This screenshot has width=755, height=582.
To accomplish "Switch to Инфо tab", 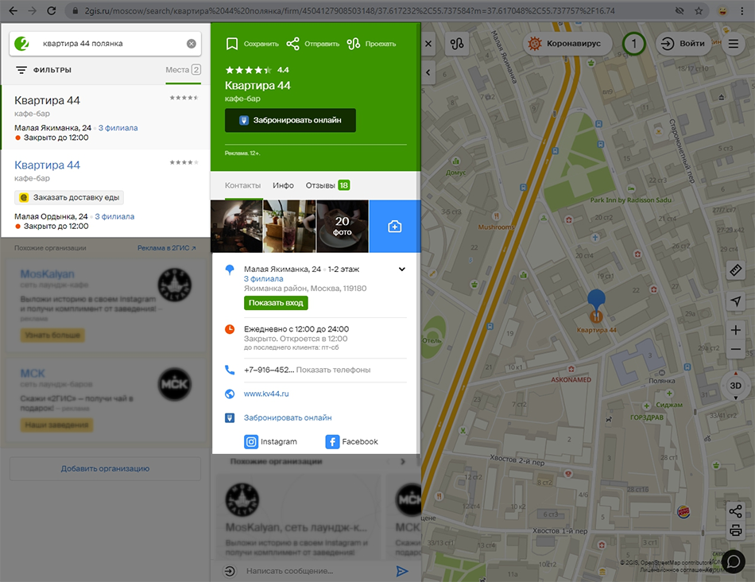I will coord(283,185).
